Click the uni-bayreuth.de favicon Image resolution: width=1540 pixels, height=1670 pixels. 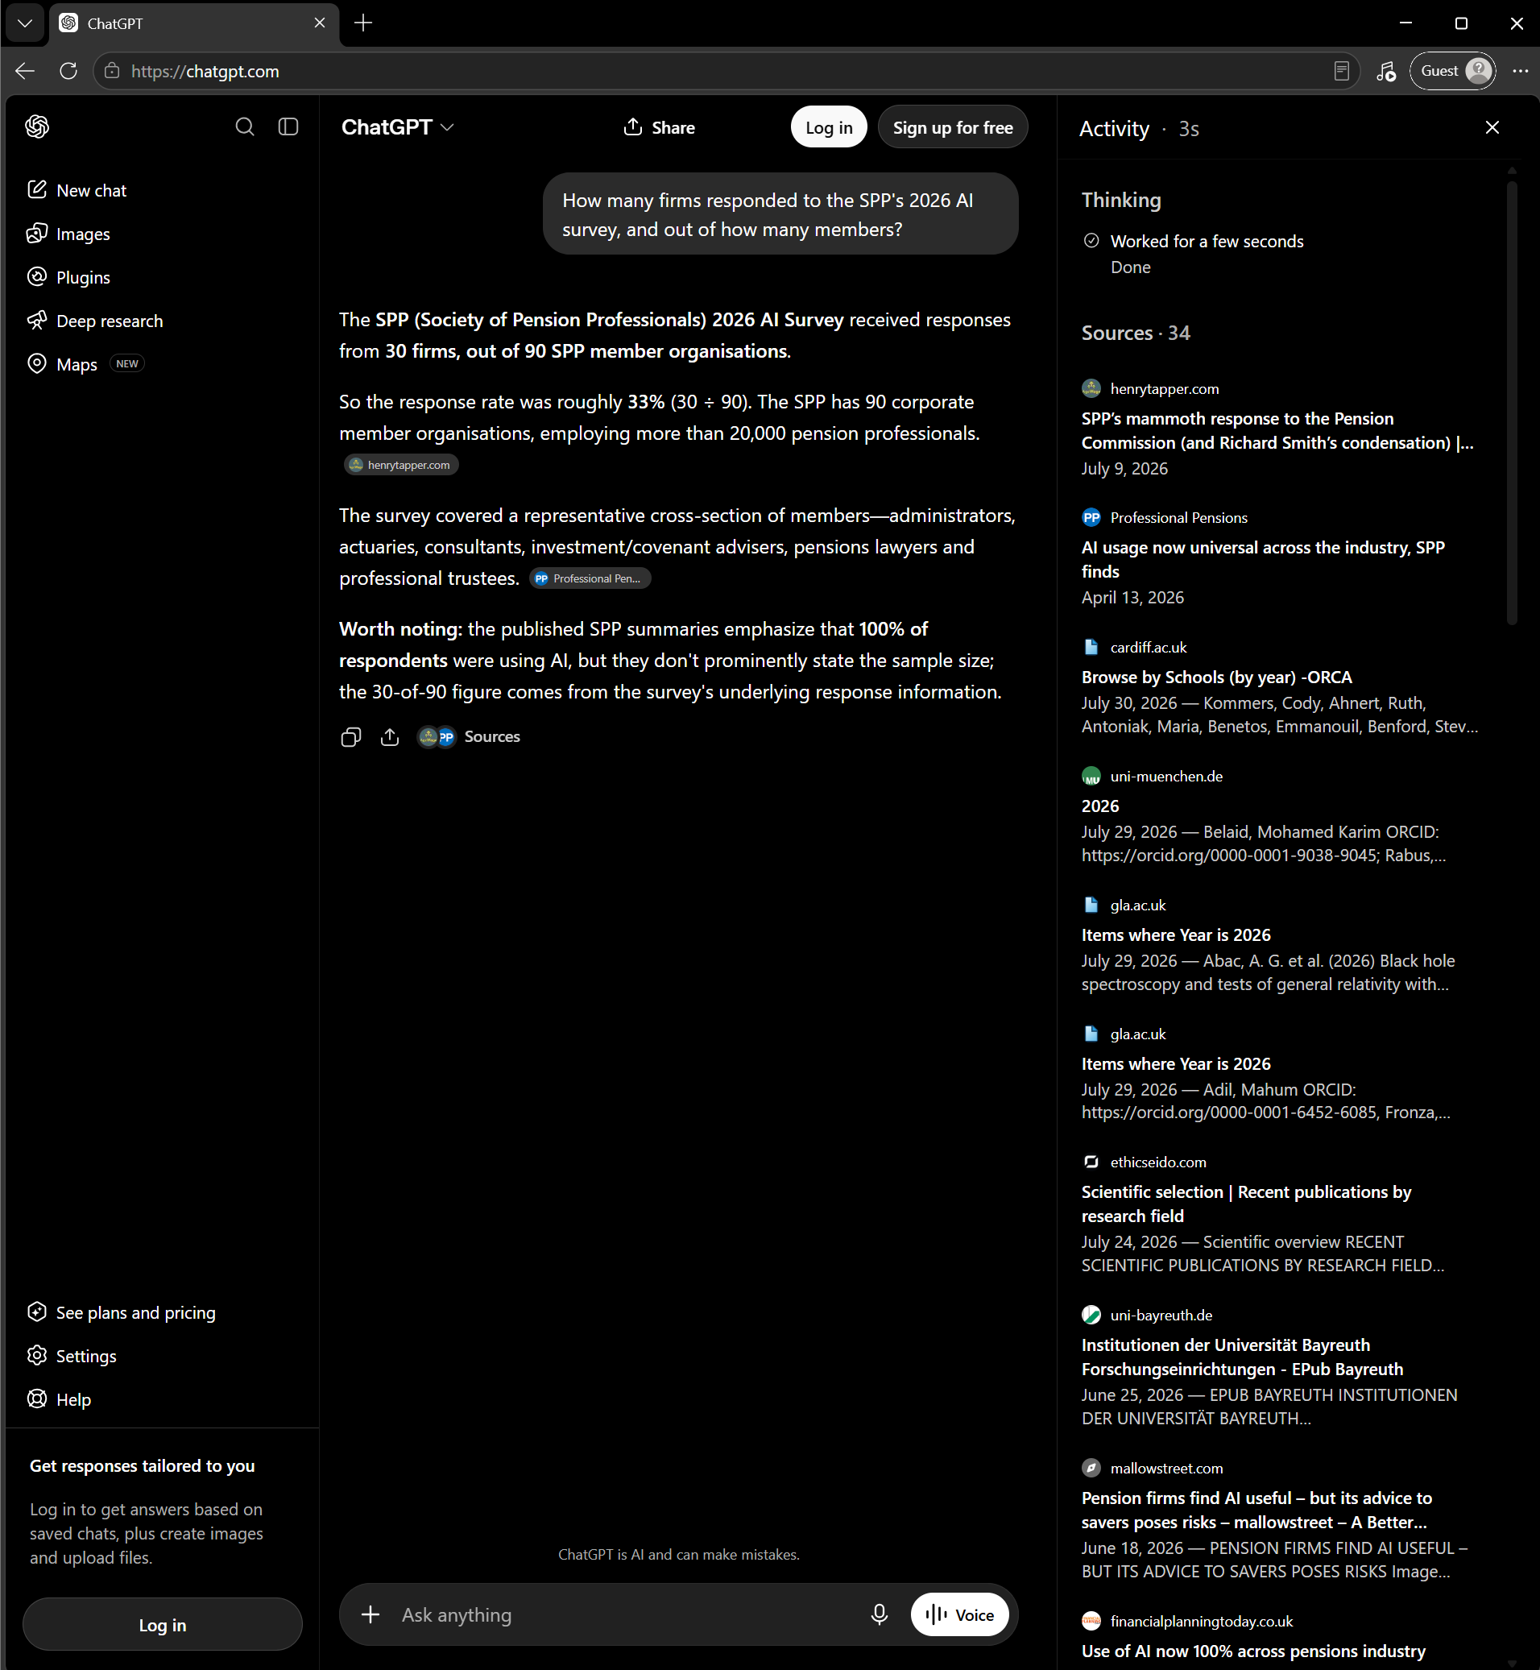coord(1091,1315)
